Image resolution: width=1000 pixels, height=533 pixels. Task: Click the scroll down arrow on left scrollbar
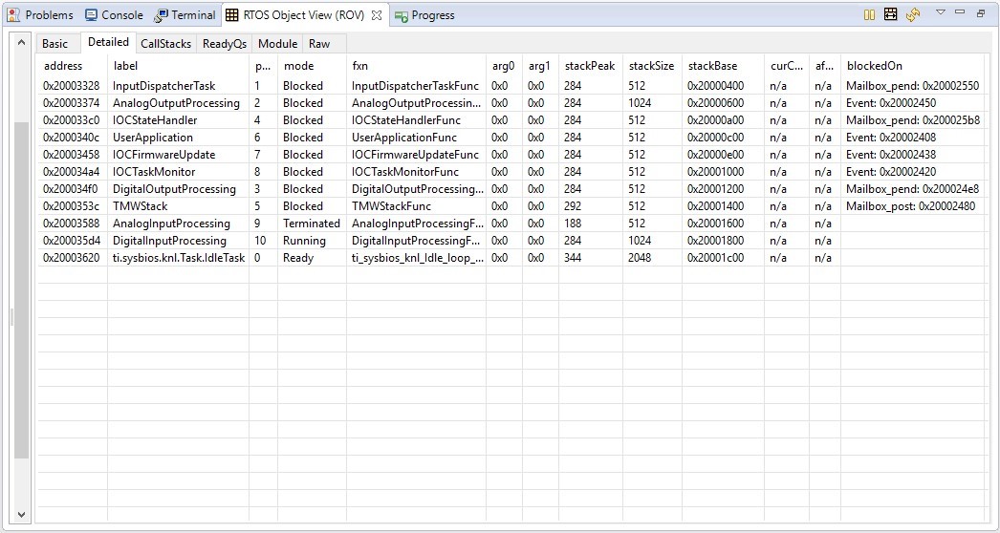(21, 515)
